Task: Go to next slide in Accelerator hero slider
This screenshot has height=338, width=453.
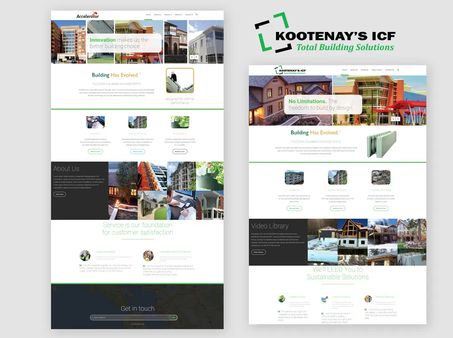Action: [196, 57]
